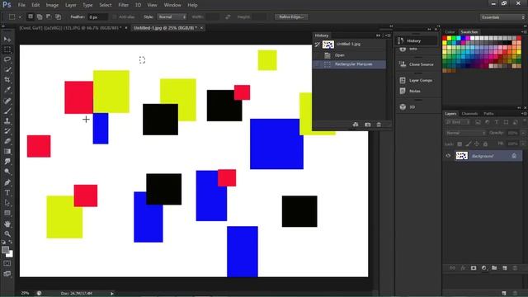The image size is (528, 297).
Task: Open Layer Comps panel button
Action: click(x=417, y=80)
